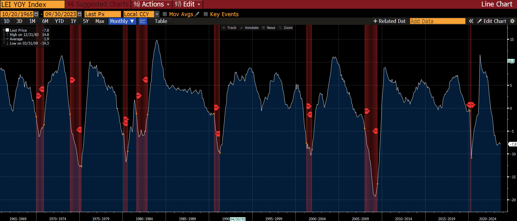517x221 pixels.
Task: Switch to the Table view
Action: pos(161,21)
